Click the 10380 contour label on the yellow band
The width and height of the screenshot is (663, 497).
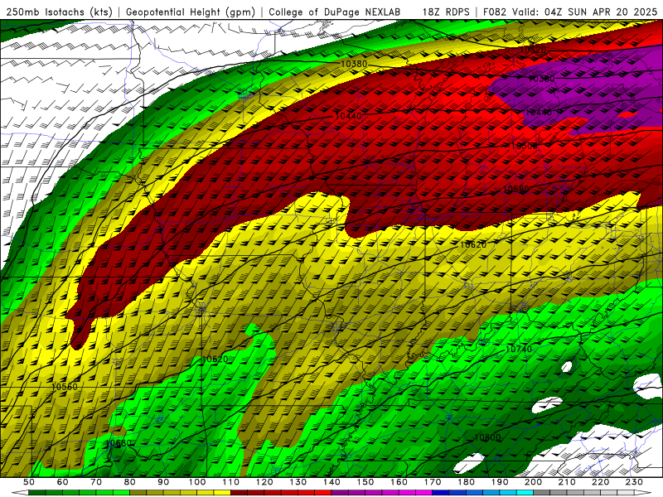click(x=354, y=65)
